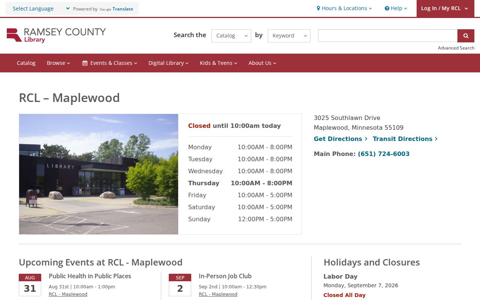Click RCL - Maplewood link under Aug 31 event
This screenshot has width=480, height=300.
[x=68, y=294]
